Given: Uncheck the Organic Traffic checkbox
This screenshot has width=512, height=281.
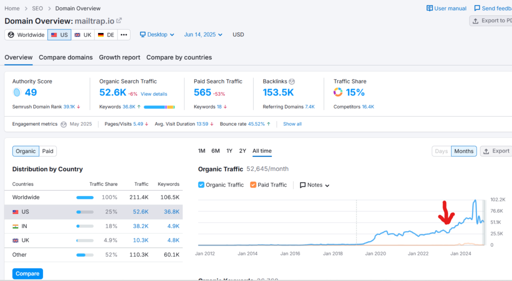Looking at the screenshot, I should [x=201, y=185].
